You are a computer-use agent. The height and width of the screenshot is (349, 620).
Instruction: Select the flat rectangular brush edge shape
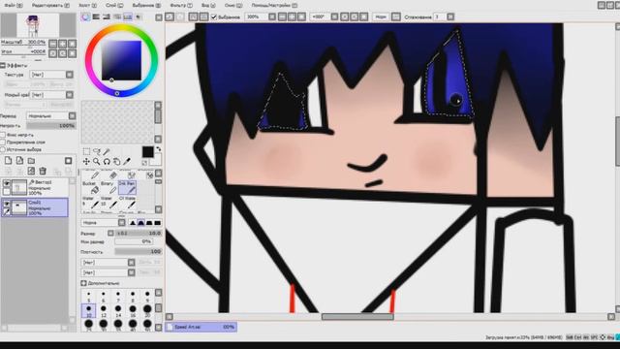[158, 223]
